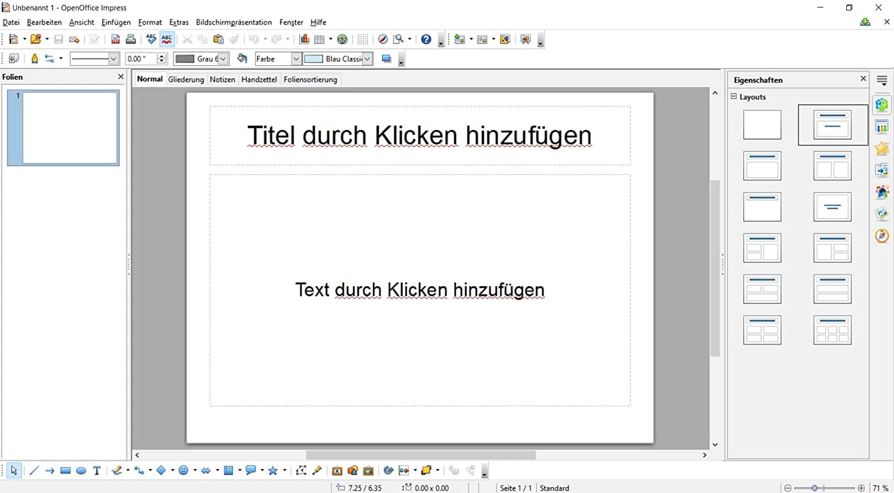Toggle the shadow icon
Image resolution: width=894 pixels, height=493 pixels.
click(386, 58)
